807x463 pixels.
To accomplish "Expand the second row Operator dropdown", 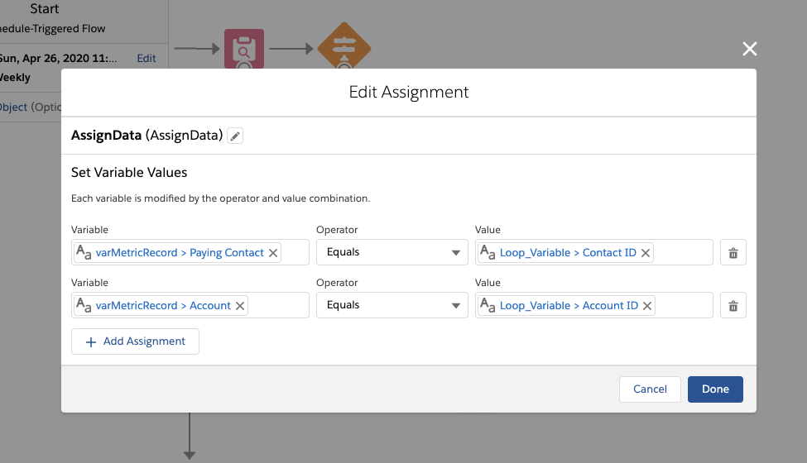I will click(391, 306).
